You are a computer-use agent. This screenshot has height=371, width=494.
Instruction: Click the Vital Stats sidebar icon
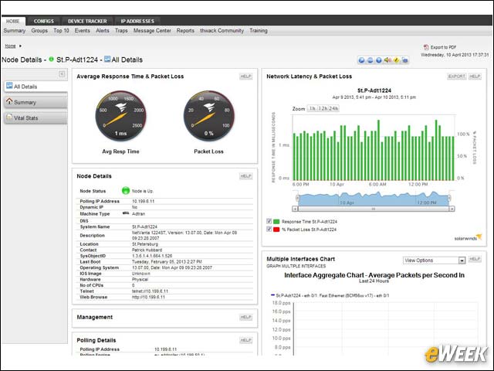point(9,117)
